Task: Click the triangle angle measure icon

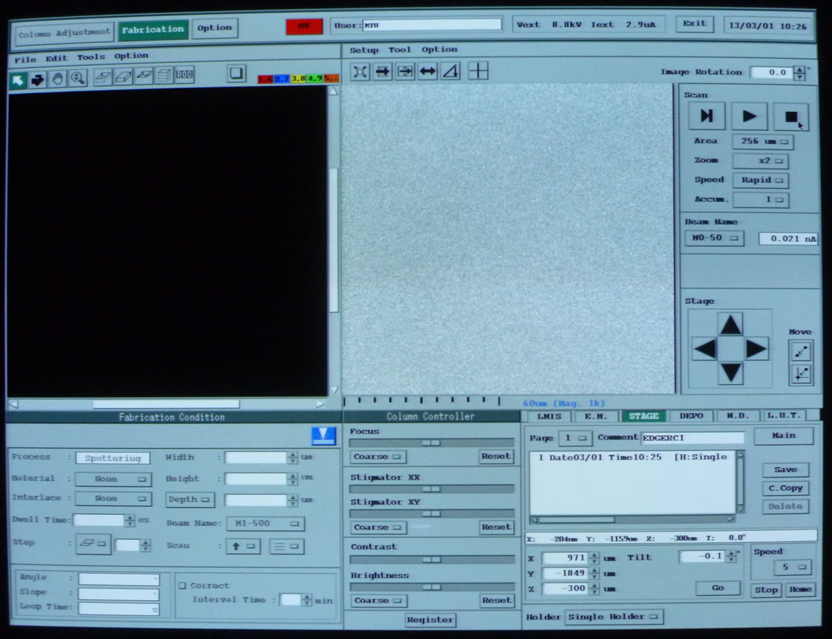Action: [x=451, y=71]
